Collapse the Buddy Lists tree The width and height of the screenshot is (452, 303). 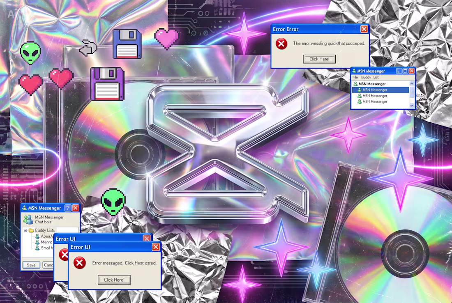pyautogui.click(x=25, y=230)
